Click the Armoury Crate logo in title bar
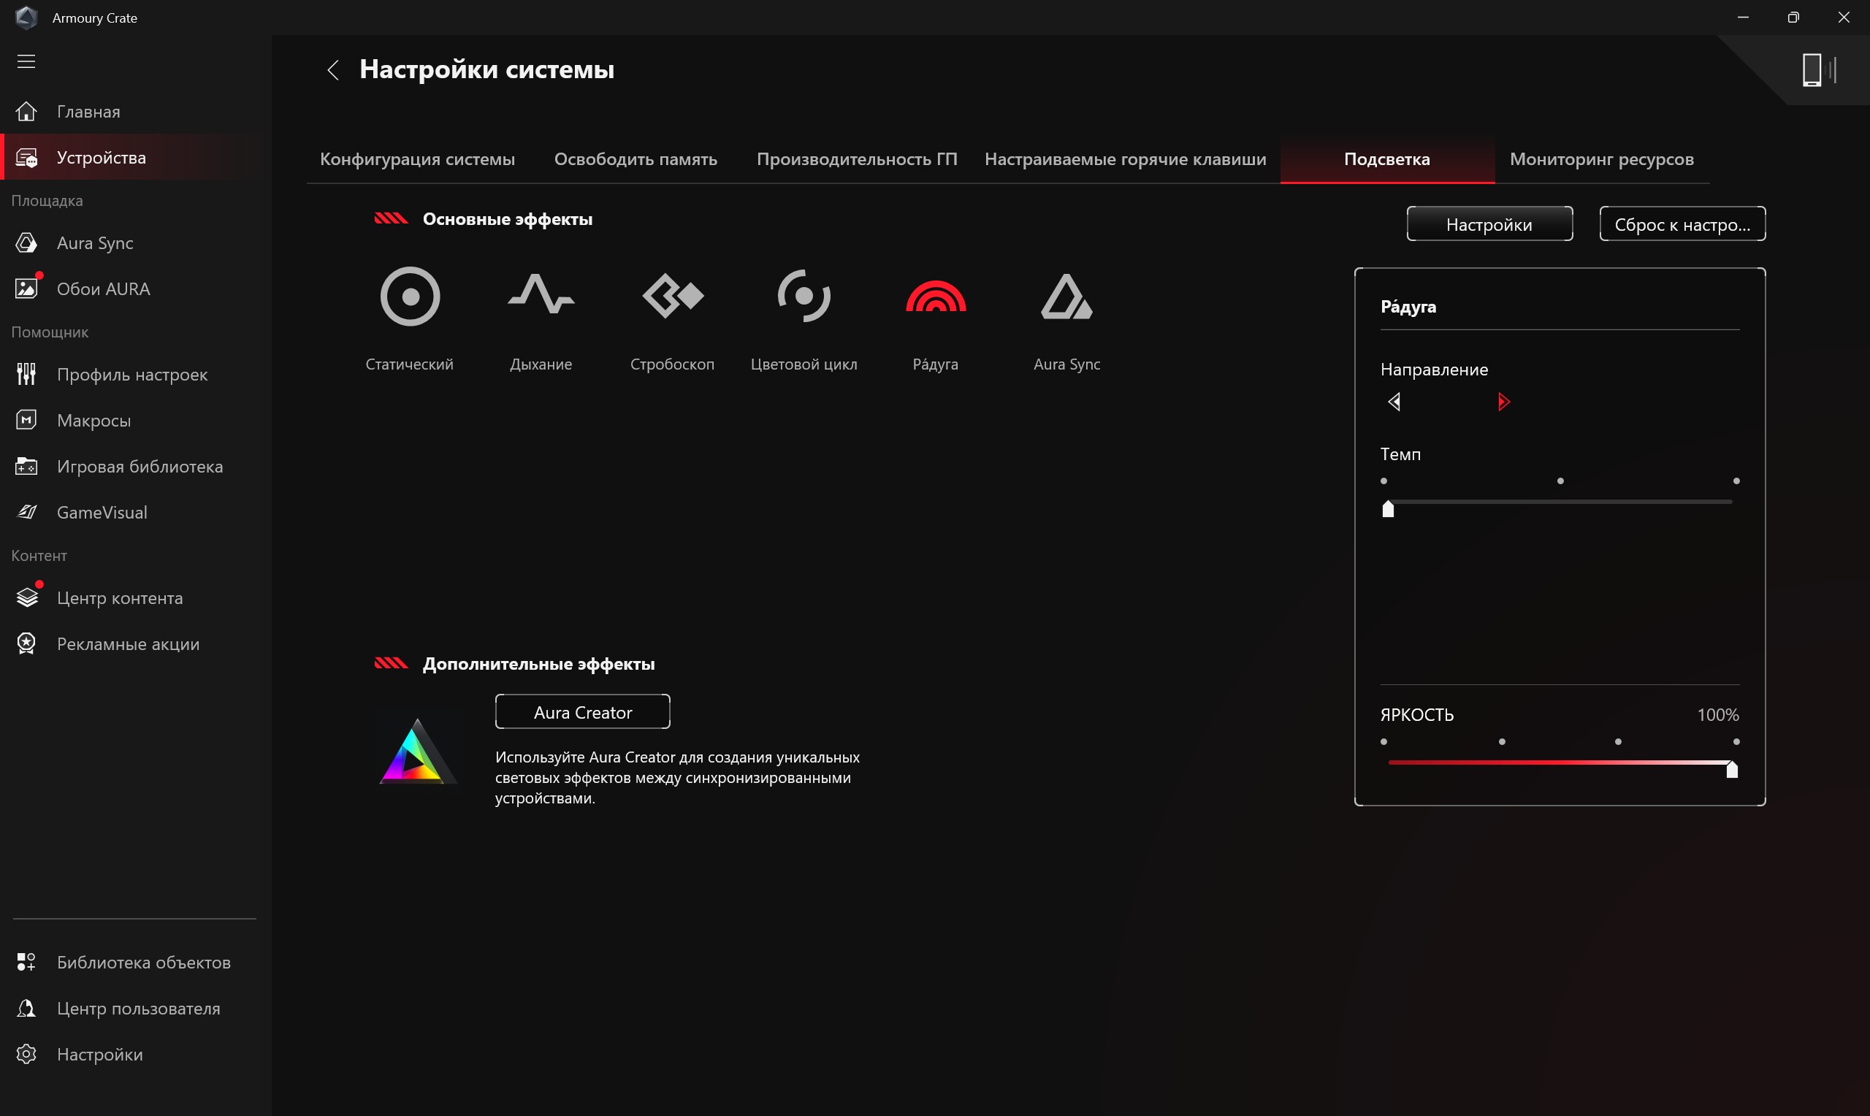The image size is (1870, 1116). (26, 18)
